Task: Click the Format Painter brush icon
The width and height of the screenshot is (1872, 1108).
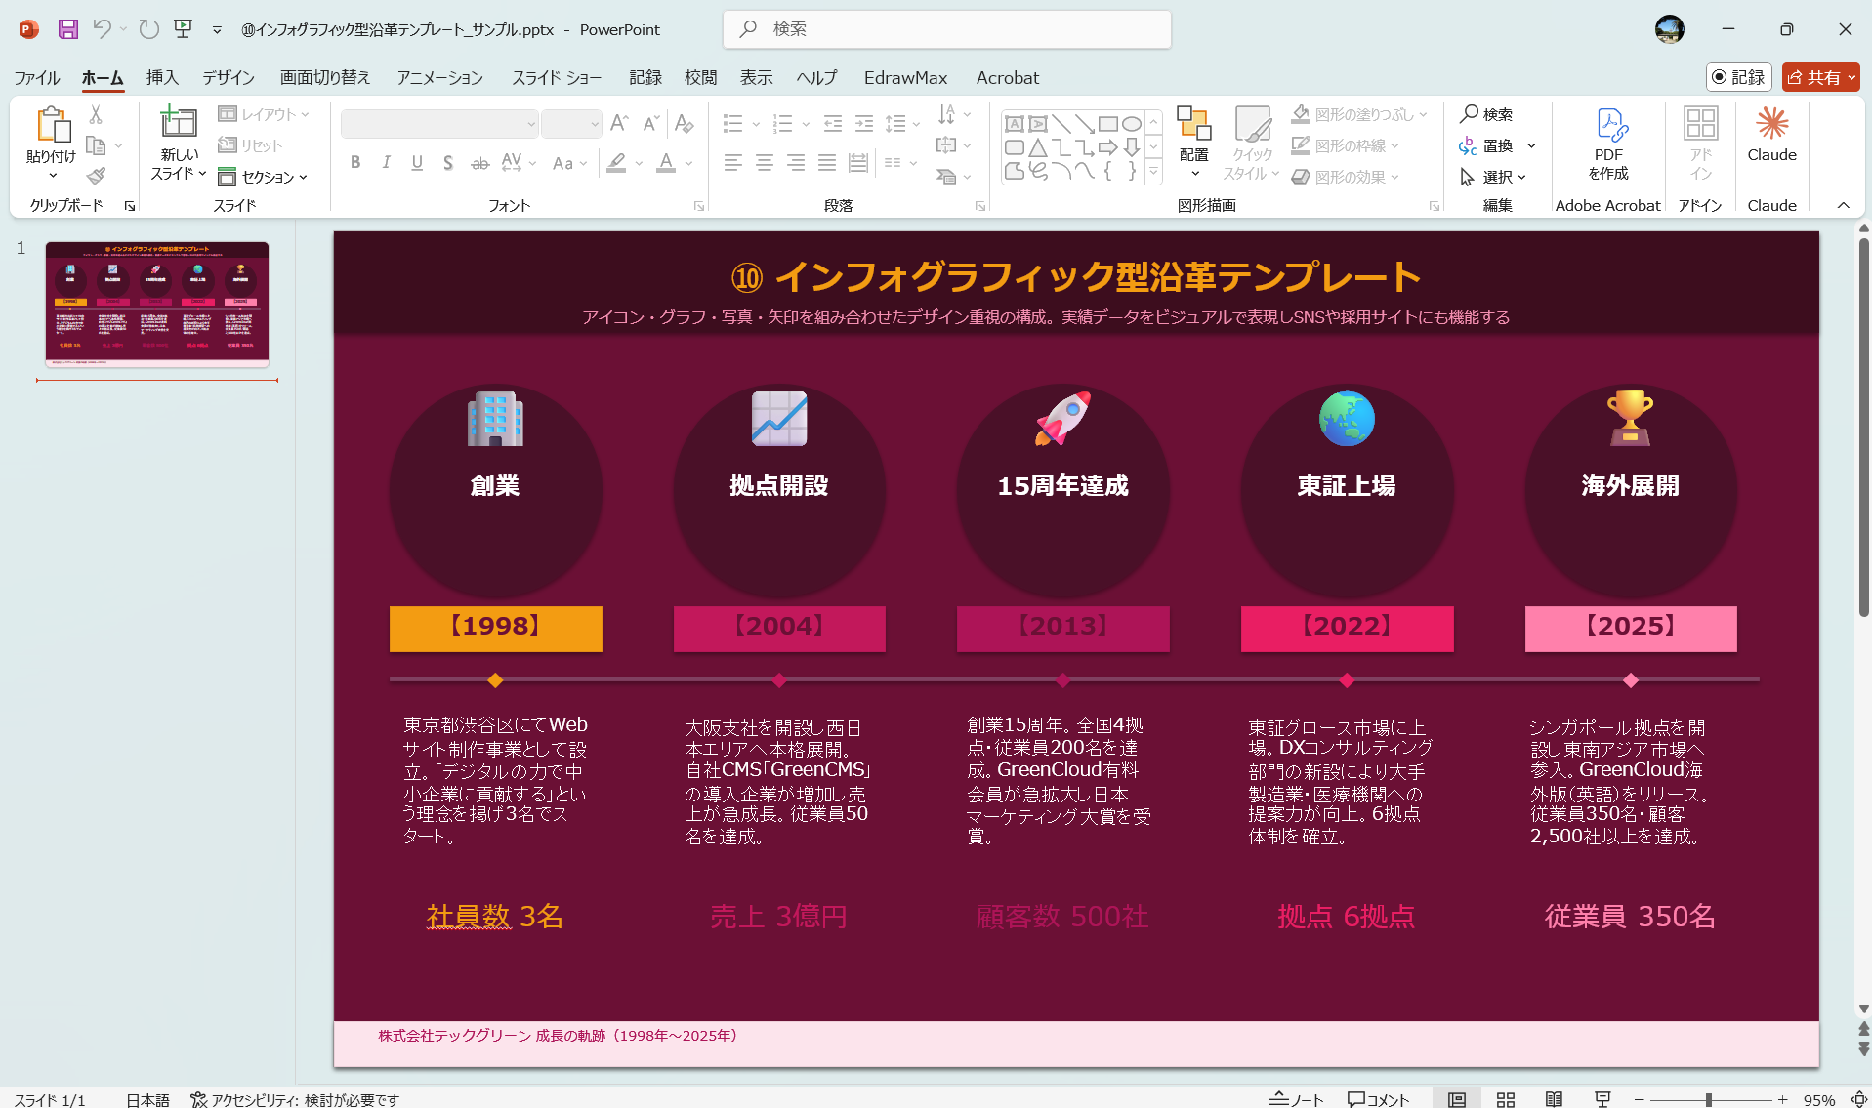Action: click(96, 176)
